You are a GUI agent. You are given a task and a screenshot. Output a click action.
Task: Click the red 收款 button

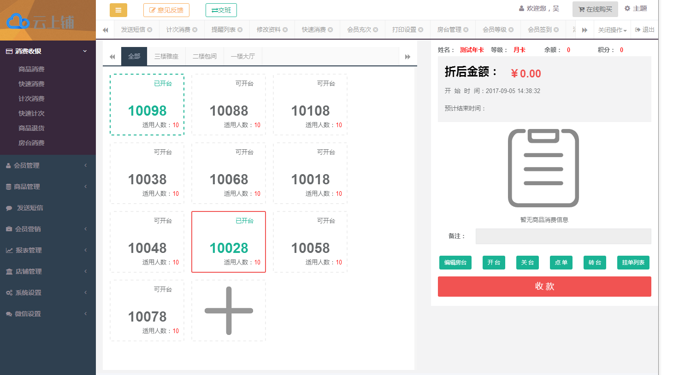544,287
